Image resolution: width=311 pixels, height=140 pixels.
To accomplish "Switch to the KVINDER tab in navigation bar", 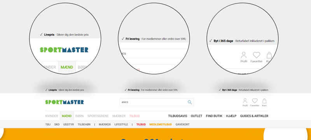I will (52, 116).
